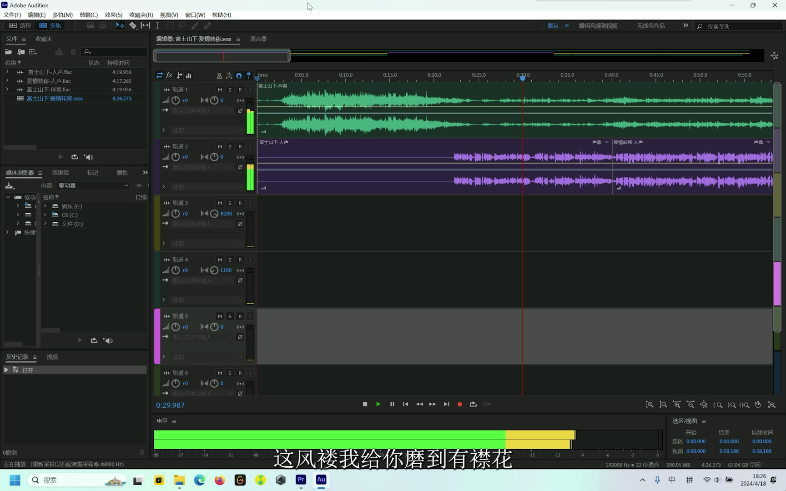
Task: Expand the 文件 (D:) drive
Action: tap(45, 224)
